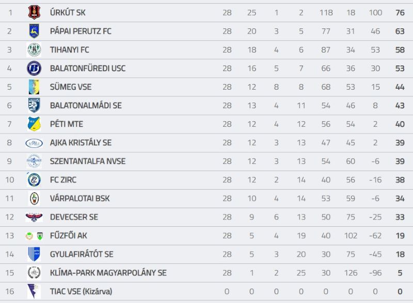Select the Sümeg VSE crest
This screenshot has width=413, height=303.
click(34, 87)
